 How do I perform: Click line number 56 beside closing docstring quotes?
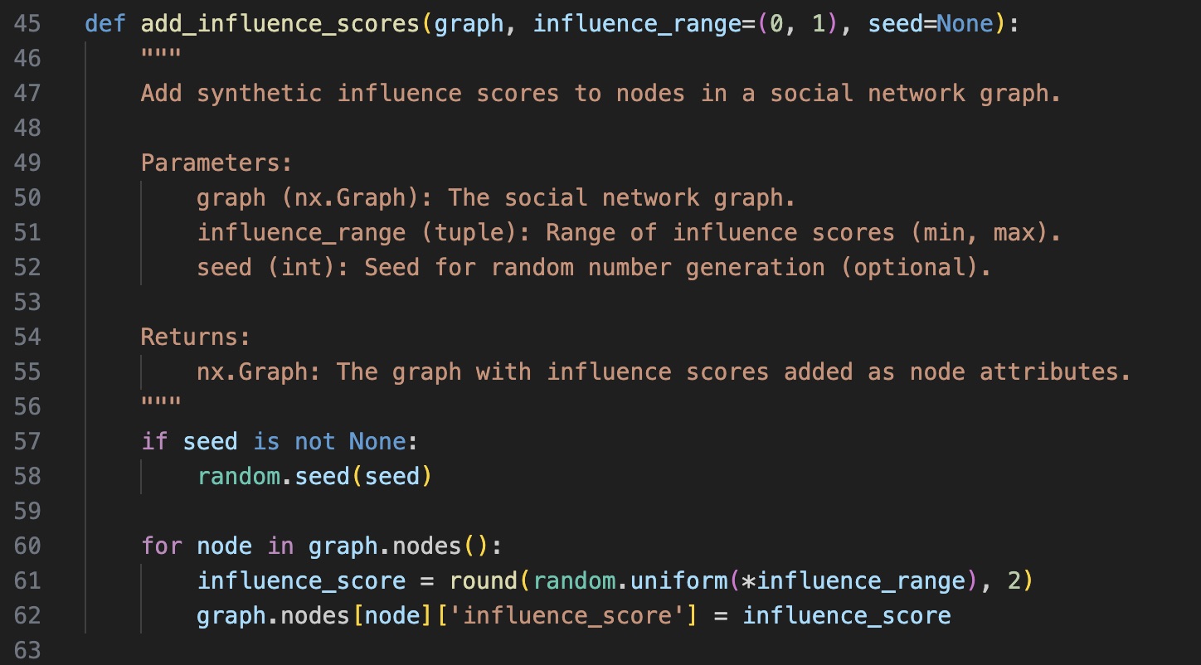point(27,406)
